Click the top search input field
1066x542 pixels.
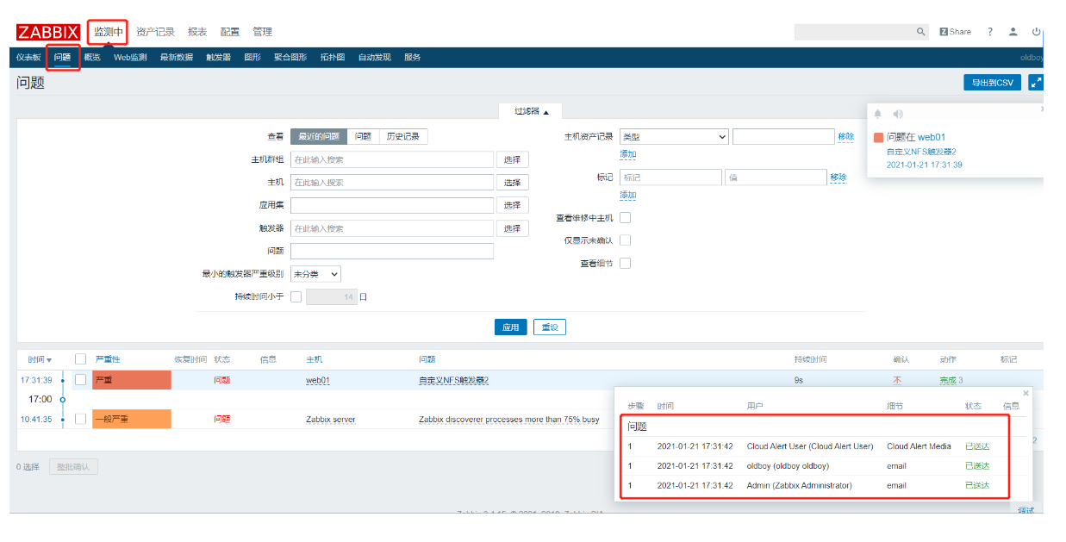854,32
